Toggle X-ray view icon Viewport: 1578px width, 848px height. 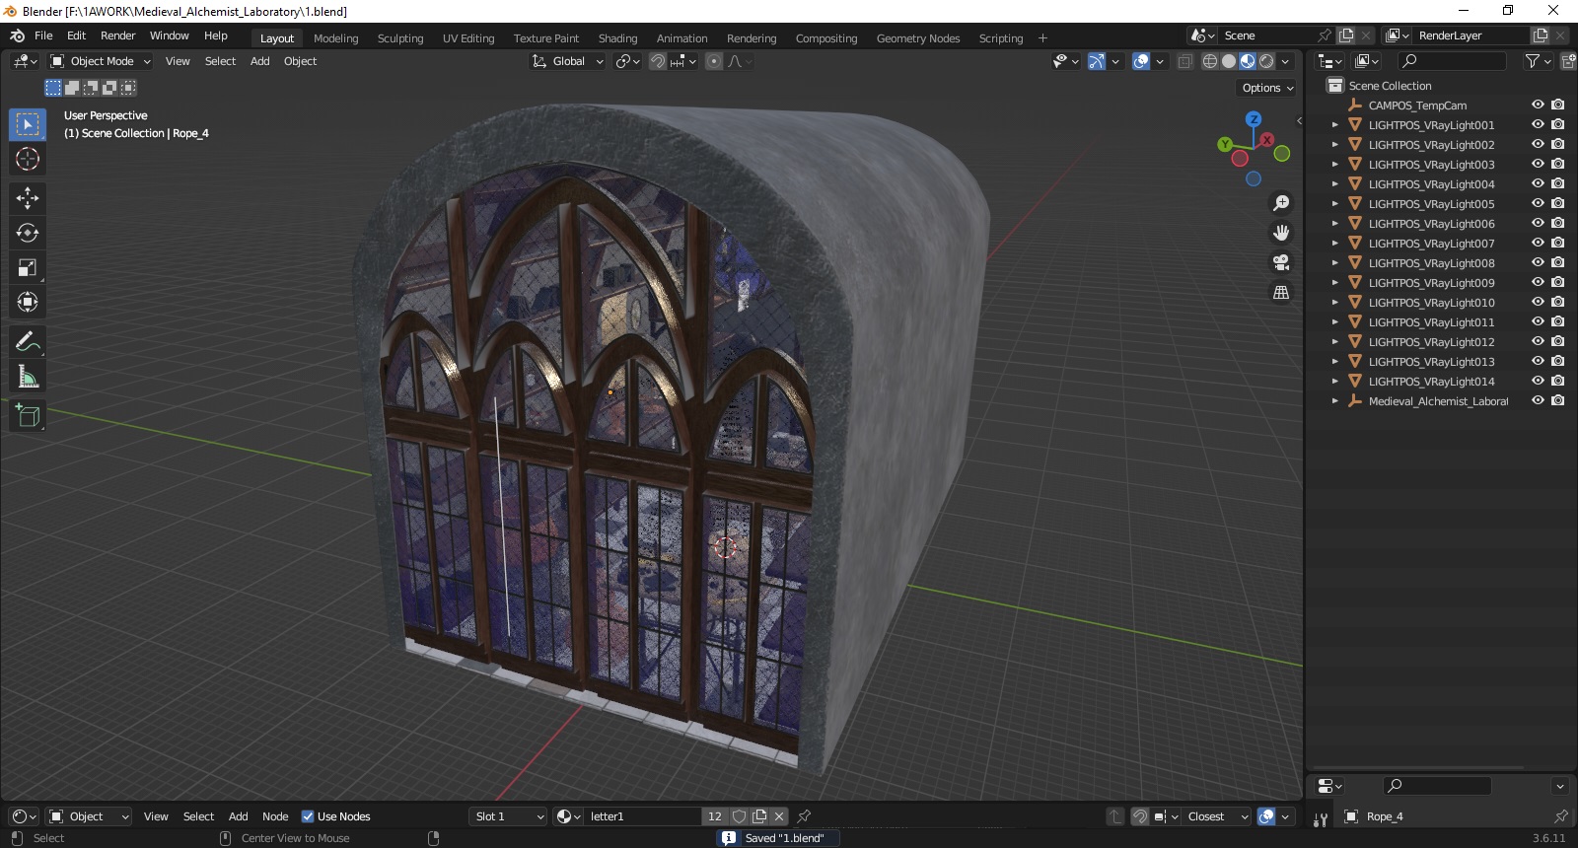click(1184, 61)
